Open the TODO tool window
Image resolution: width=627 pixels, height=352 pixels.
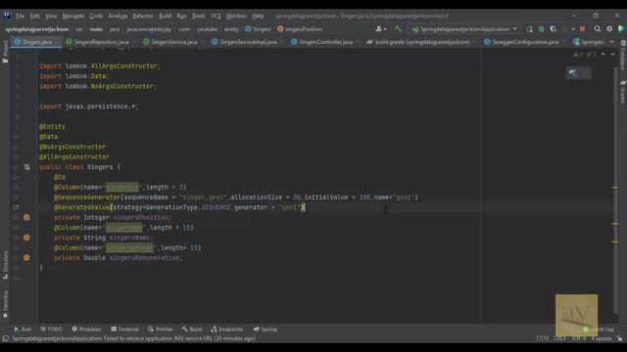pyautogui.click(x=52, y=330)
